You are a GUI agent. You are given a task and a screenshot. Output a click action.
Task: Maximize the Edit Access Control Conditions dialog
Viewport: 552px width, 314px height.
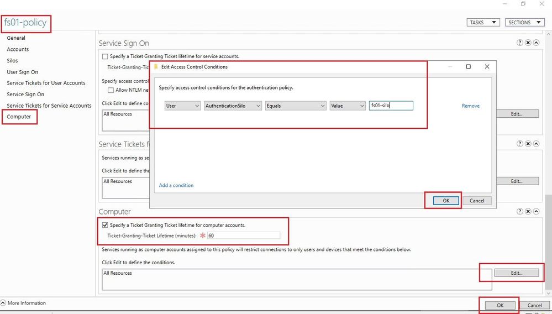coord(468,66)
